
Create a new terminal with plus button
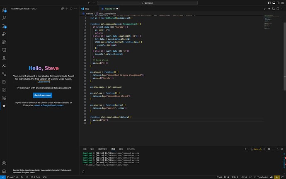245,149
